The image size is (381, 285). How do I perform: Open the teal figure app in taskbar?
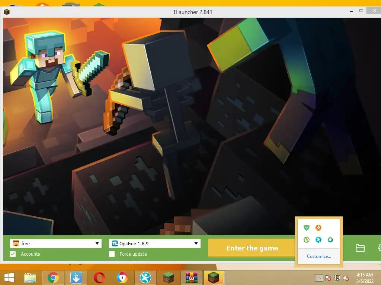tap(145, 278)
